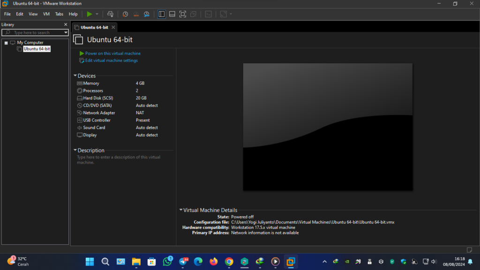The width and height of the screenshot is (480, 270).
Task: Toggle the VMware taskbar icon
Action: pyautogui.click(x=291, y=261)
